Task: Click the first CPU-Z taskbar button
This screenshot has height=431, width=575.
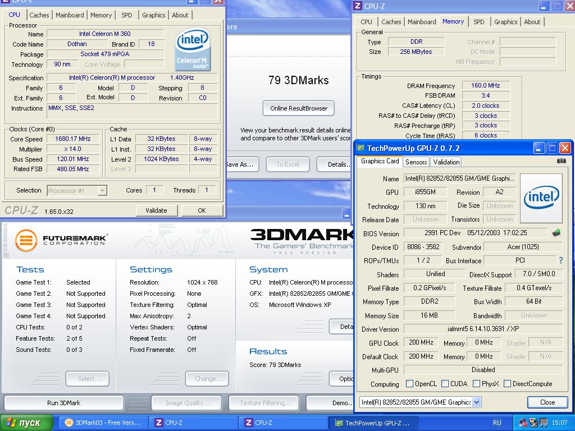Action: pos(193,423)
